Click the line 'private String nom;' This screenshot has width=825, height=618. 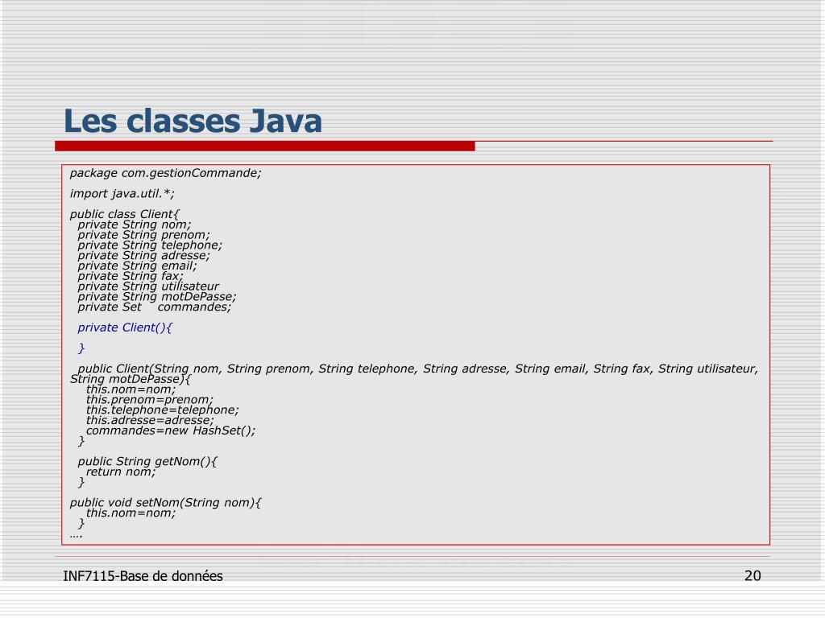tap(135, 225)
